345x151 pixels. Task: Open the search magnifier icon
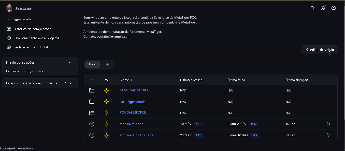(312, 8)
